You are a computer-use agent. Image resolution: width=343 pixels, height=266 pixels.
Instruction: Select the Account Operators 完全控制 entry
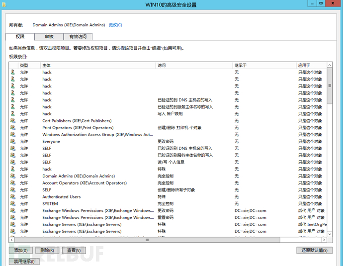[x=168, y=183]
